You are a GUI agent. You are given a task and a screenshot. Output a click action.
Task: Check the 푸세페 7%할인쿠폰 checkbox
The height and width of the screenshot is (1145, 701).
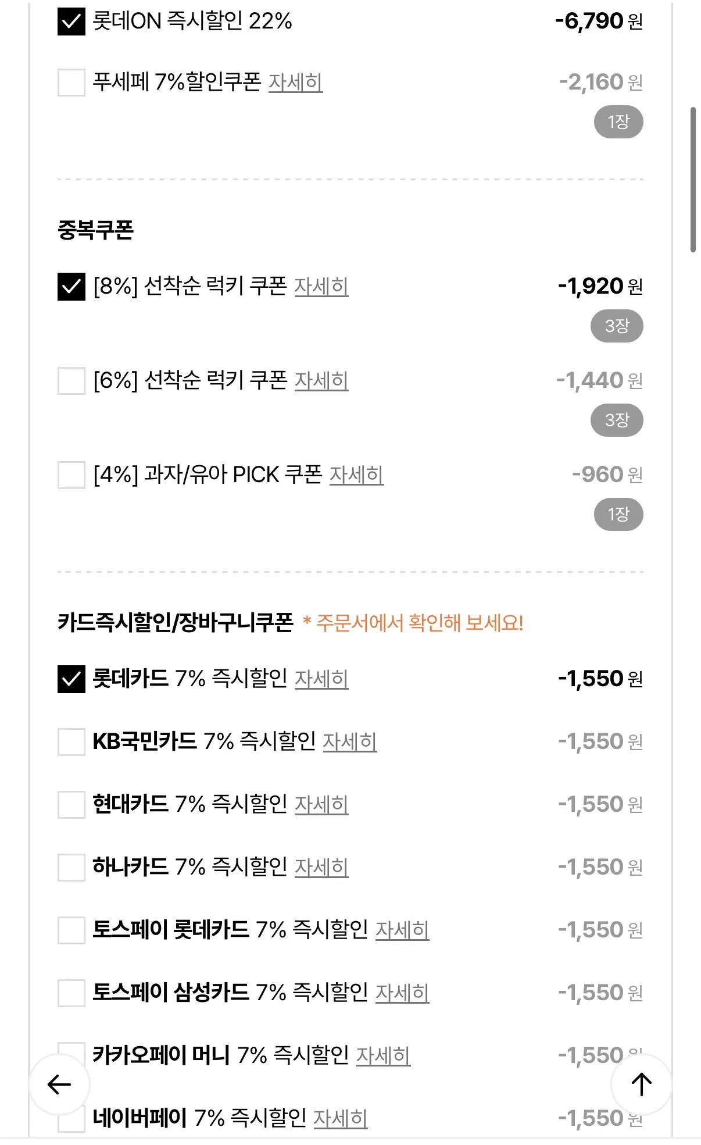[x=71, y=83]
